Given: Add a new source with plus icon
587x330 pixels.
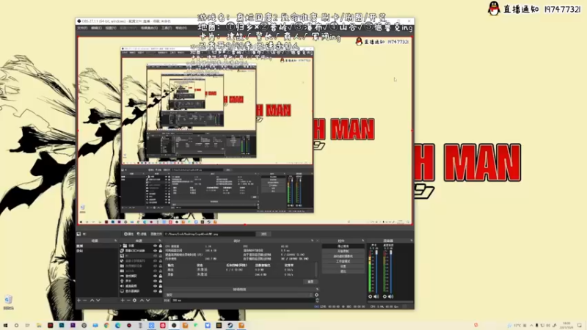Looking at the screenshot, I should tap(123, 301).
